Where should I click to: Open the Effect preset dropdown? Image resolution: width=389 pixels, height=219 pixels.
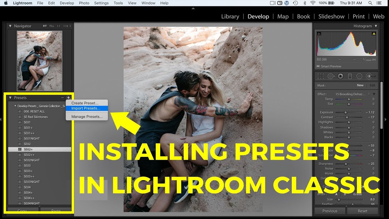click(x=353, y=94)
